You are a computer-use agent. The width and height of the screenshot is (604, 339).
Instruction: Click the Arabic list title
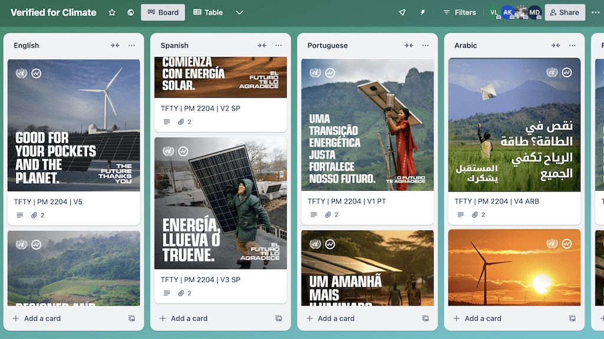pyautogui.click(x=465, y=45)
